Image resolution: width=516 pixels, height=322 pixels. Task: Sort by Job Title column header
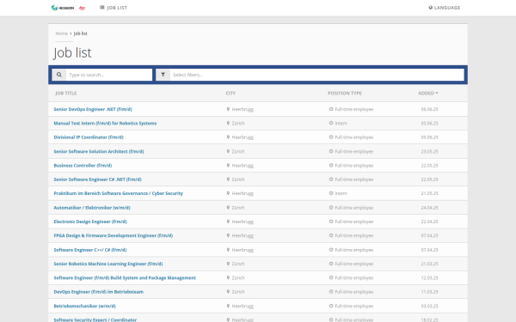[x=66, y=94]
